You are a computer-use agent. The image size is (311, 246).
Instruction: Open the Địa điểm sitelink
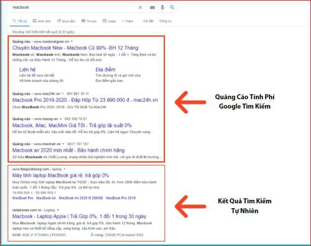105,69
